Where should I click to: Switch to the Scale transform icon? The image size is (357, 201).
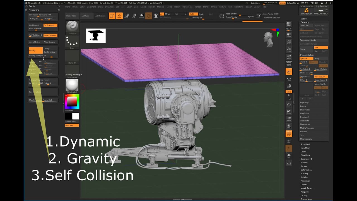[x=134, y=16]
